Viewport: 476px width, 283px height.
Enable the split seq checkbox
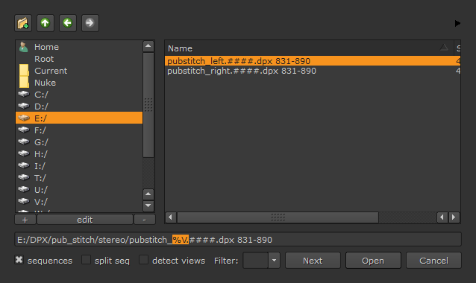pos(87,260)
